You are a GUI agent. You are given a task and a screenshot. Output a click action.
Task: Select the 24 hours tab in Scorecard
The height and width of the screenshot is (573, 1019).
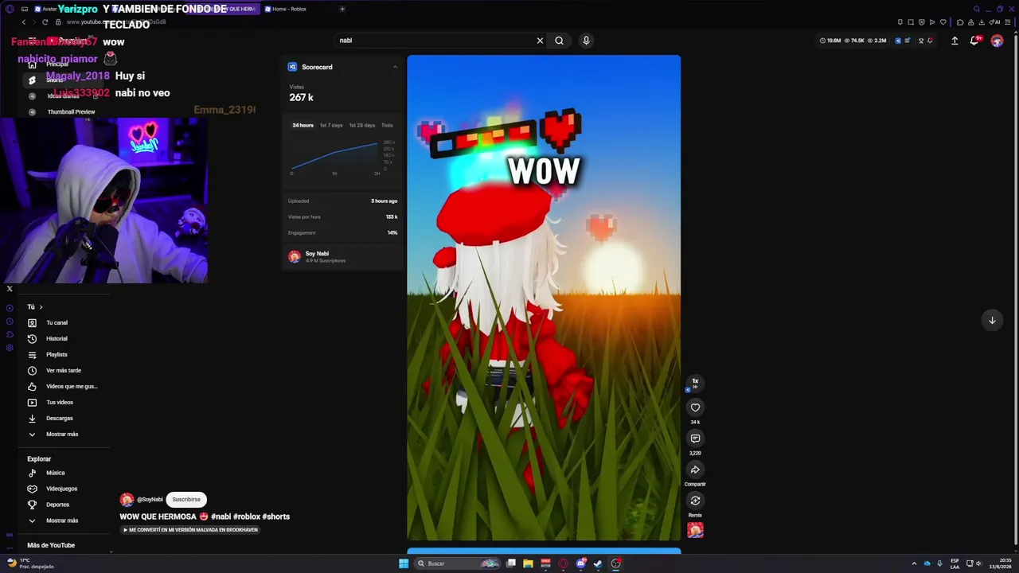click(303, 125)
